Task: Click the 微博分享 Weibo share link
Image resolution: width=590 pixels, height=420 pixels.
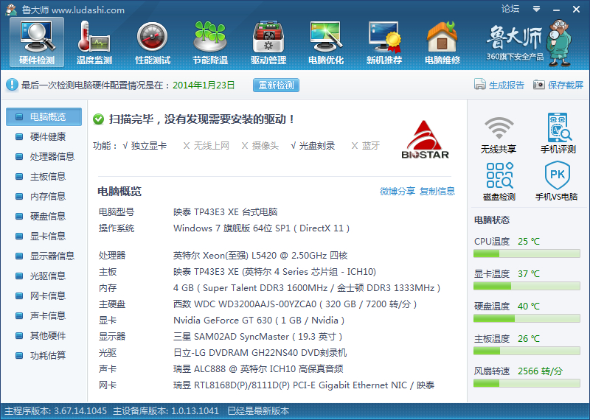Action: [x=398, y=191]
